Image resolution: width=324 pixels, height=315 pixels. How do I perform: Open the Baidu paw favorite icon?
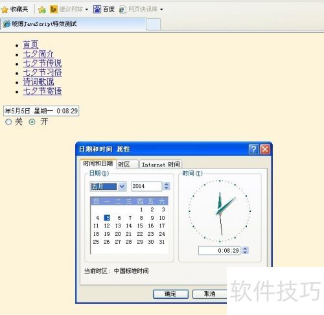97,9
